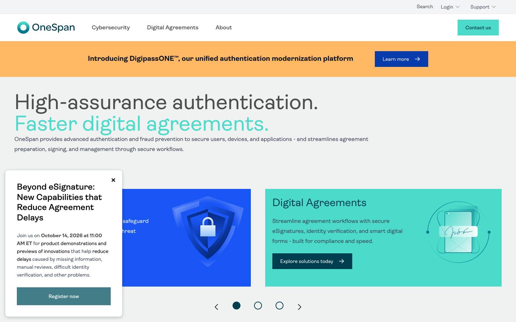Open the Digital Agreements menu
Image resolution: width=516 pixels, height=322 pixels.
172,28
